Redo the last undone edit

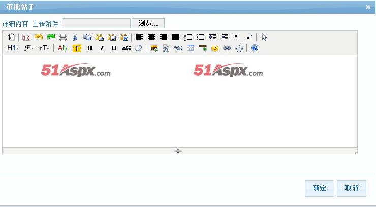51,37
